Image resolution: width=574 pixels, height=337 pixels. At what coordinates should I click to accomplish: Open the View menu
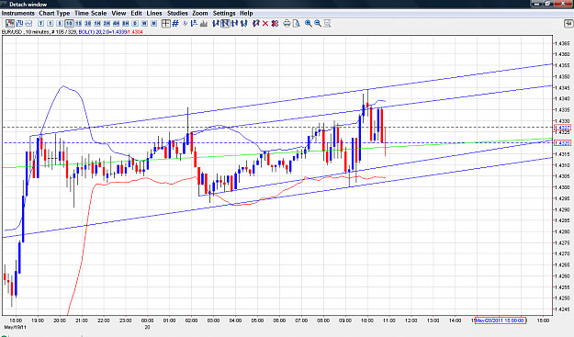click(118, 13)
